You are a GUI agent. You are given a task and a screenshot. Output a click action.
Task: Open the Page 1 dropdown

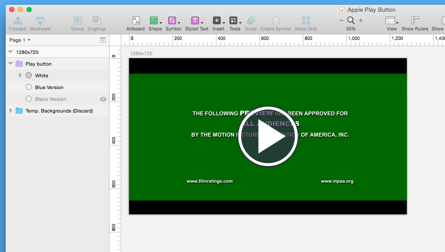(20, 40)
